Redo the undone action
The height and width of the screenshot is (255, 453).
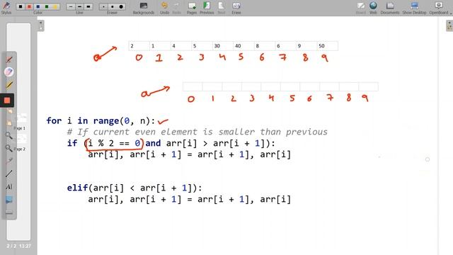(176, 8)
